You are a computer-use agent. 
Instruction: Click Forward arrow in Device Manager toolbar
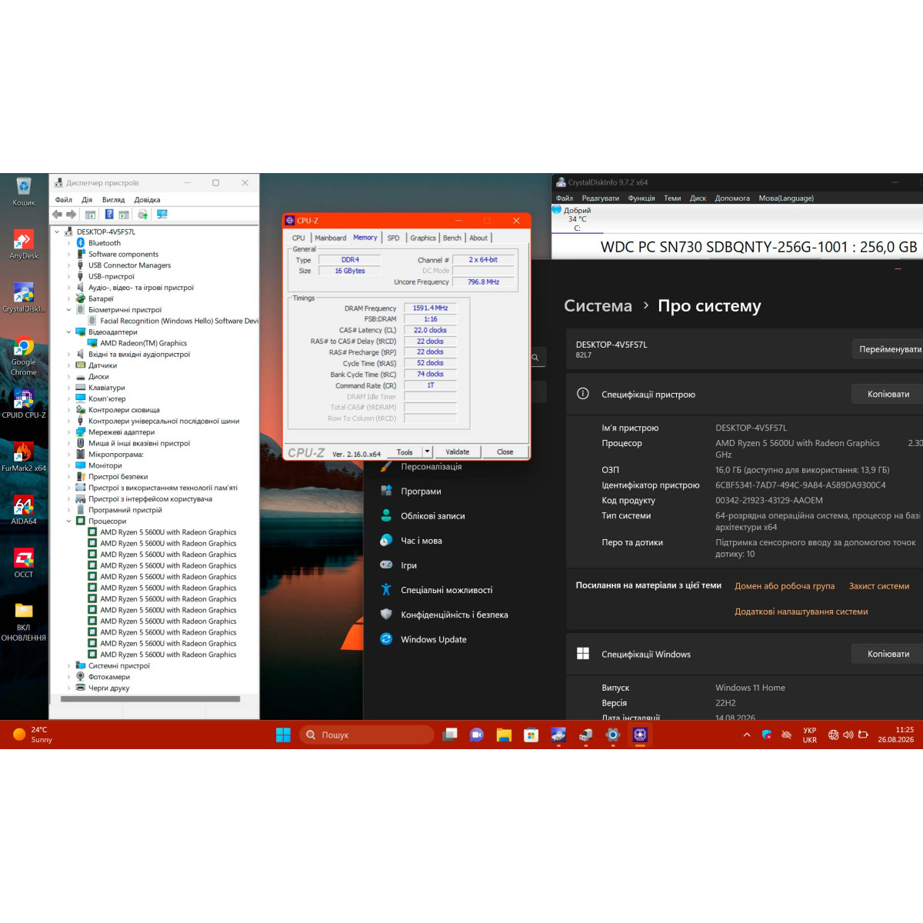coord(72,215)
